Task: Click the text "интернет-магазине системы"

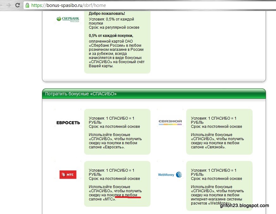Action: coord(216,199)
